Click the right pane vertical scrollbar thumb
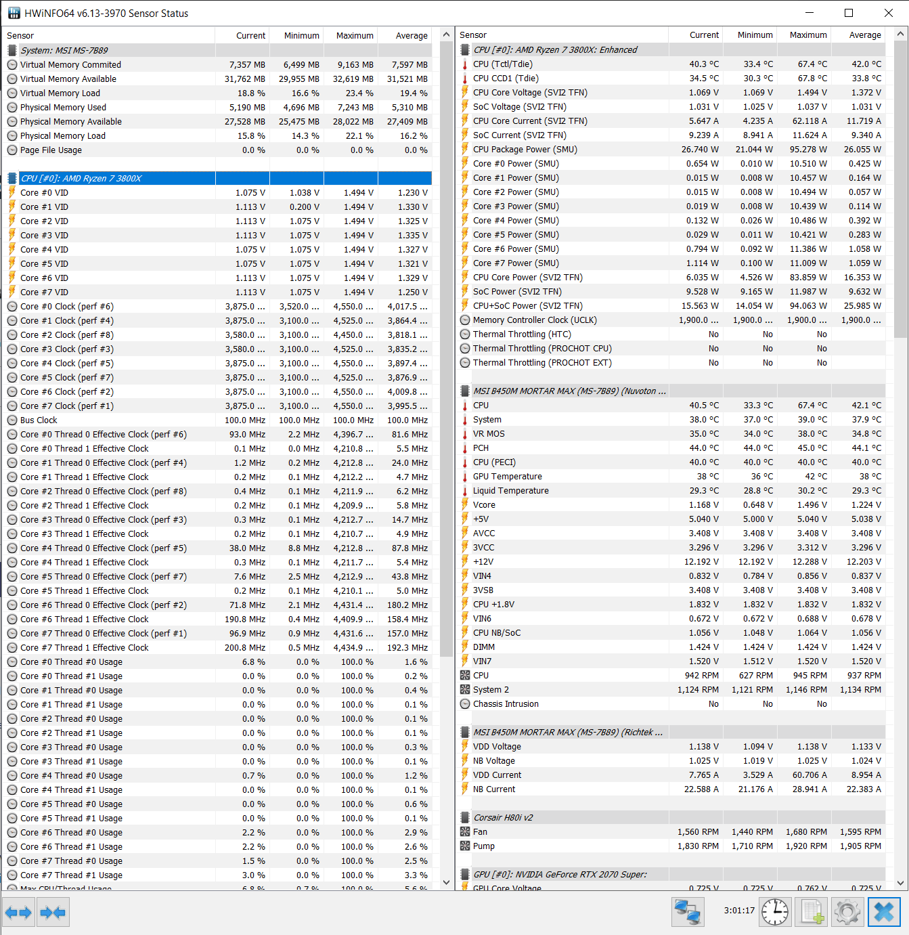The height and width of the screenshot is (935, 909). pos(900,189)
